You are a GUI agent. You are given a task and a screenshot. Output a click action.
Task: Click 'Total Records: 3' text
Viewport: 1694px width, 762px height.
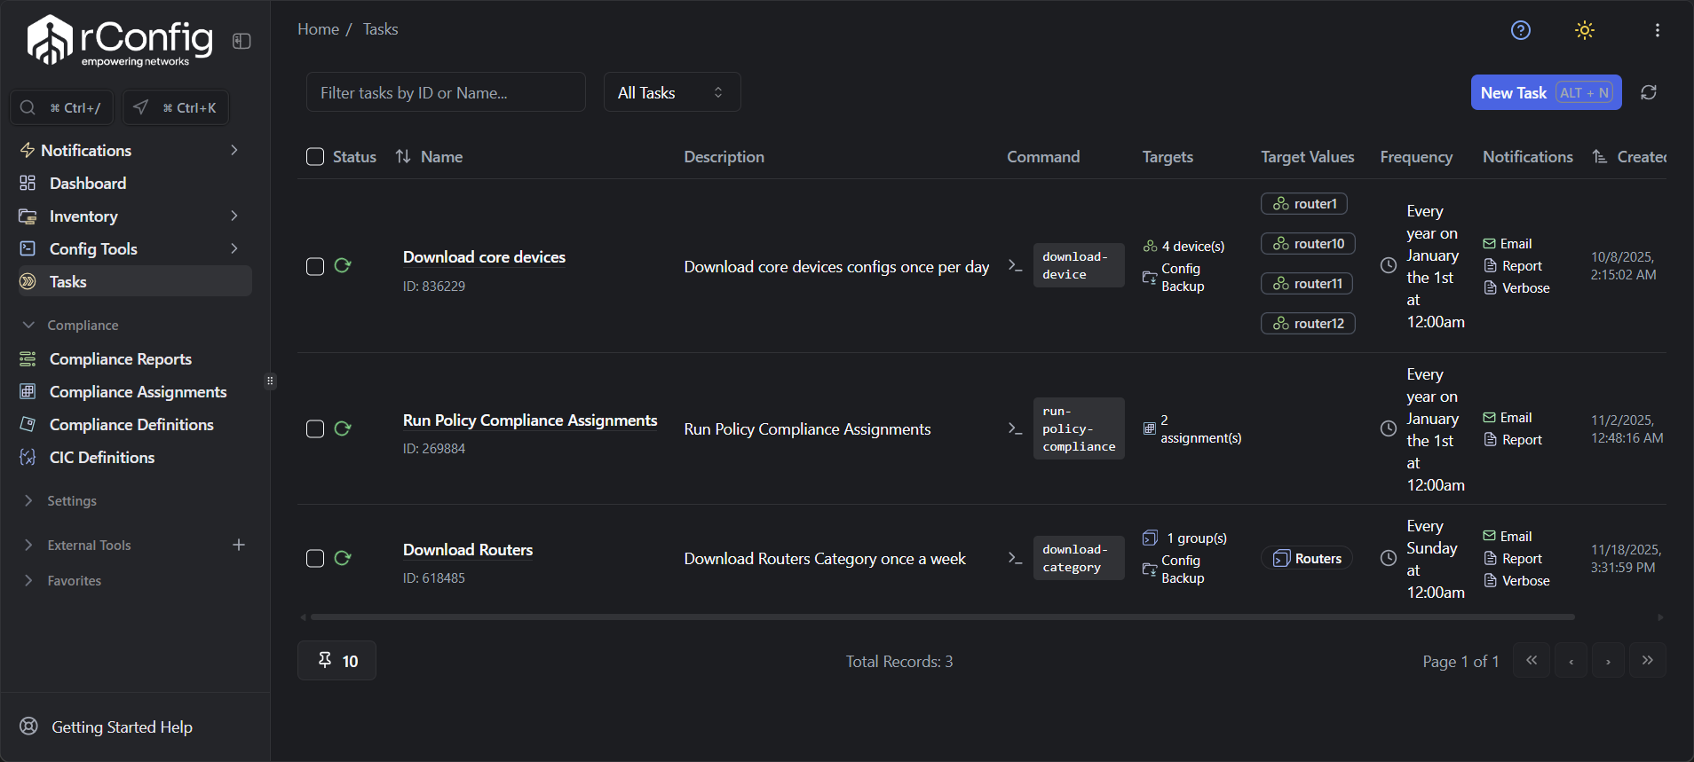(899, 661)
